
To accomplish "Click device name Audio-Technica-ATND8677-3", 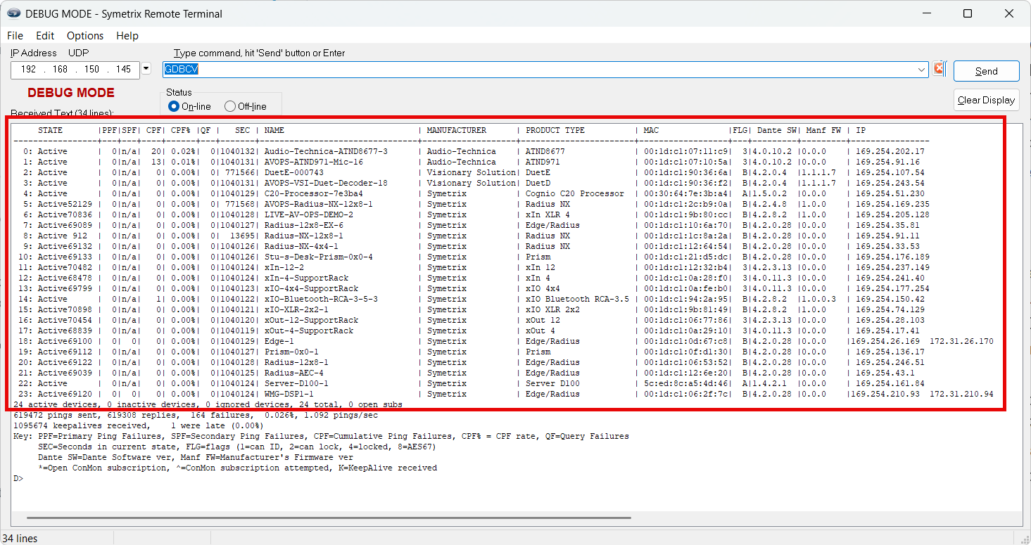I will [326, 151].
